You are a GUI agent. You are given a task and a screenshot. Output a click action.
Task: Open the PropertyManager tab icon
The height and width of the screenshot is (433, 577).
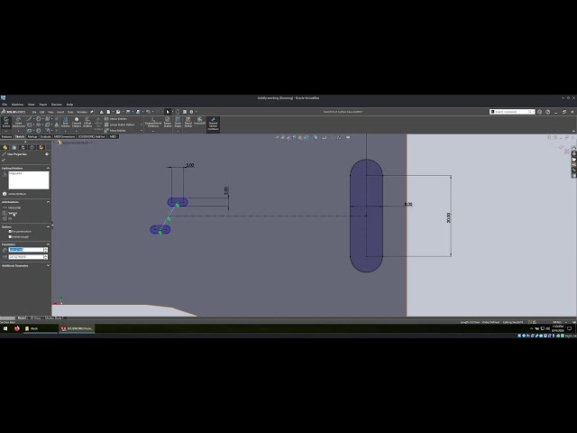14,147
